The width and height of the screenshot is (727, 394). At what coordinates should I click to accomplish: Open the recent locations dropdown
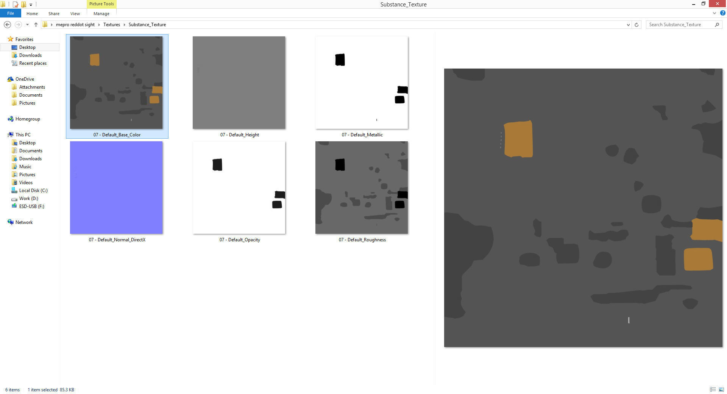point(27,25)
